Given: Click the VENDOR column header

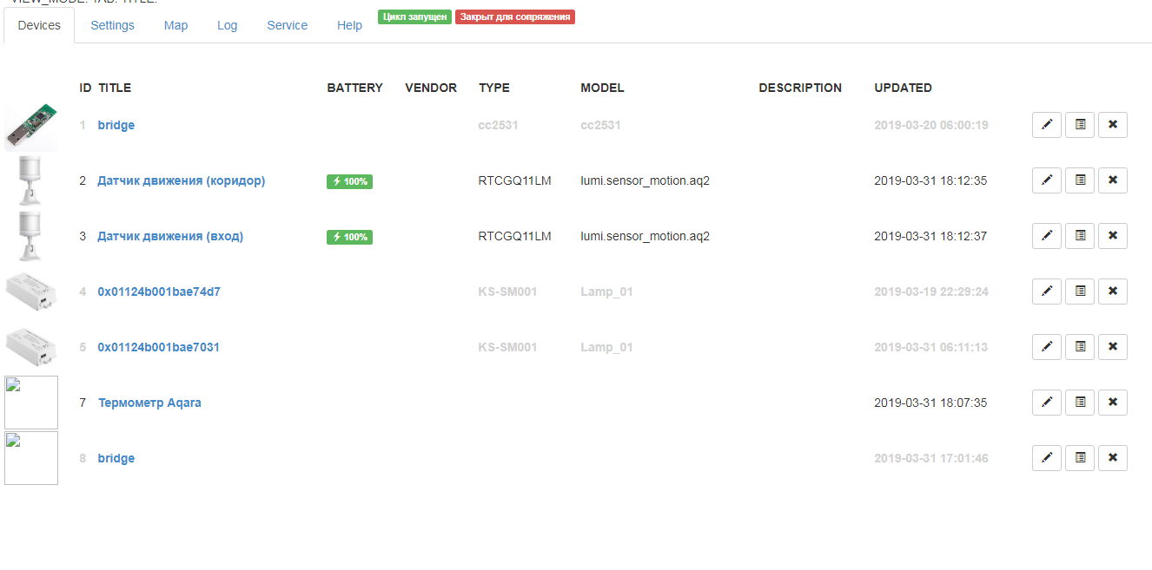Looking at the screenshot, I should click(431, 88).
